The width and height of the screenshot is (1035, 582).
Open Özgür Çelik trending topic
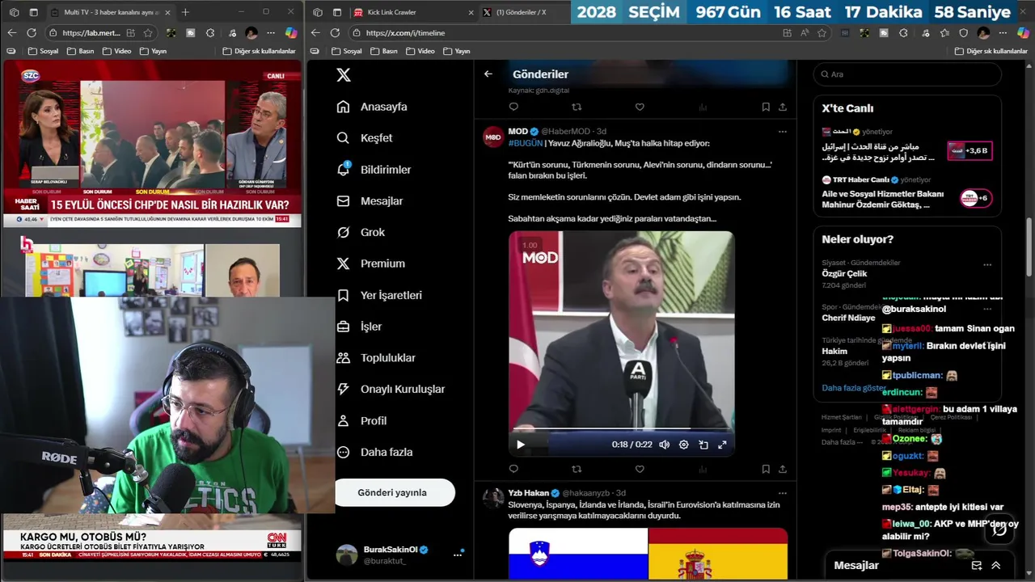coord(844,273)
